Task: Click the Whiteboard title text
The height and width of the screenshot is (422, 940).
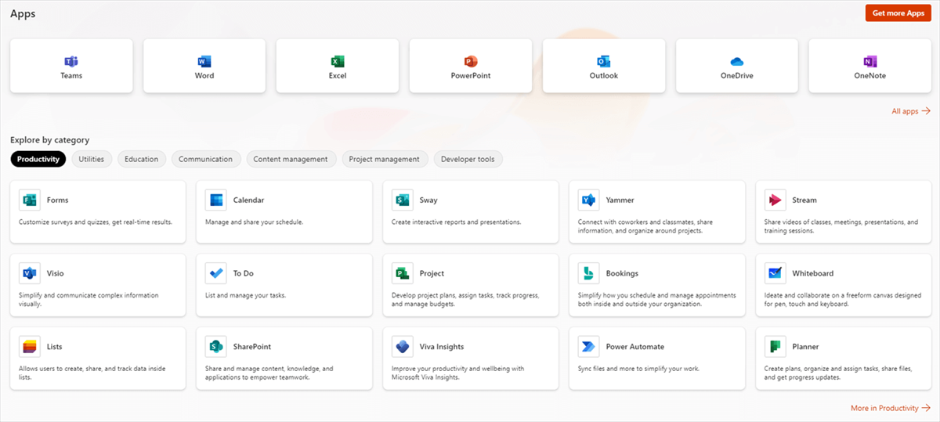Action: pos(813,273)
